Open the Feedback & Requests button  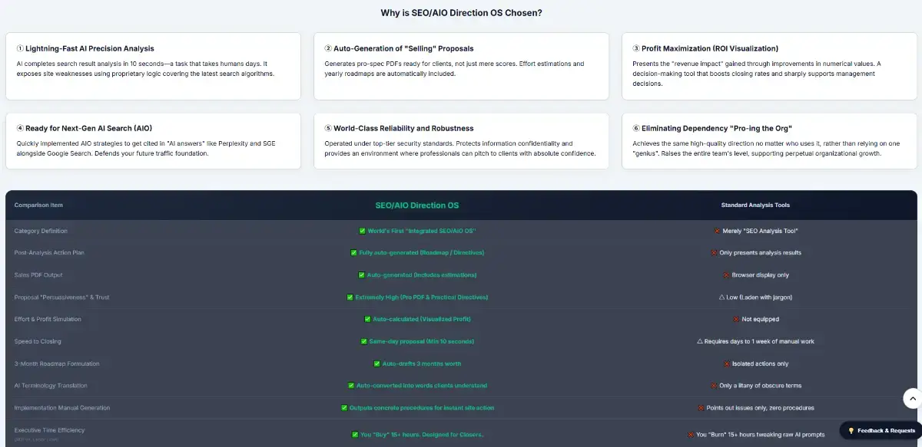point(881,431)
